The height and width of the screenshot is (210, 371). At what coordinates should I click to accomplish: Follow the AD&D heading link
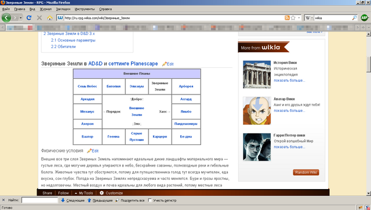tap(95, 64)
